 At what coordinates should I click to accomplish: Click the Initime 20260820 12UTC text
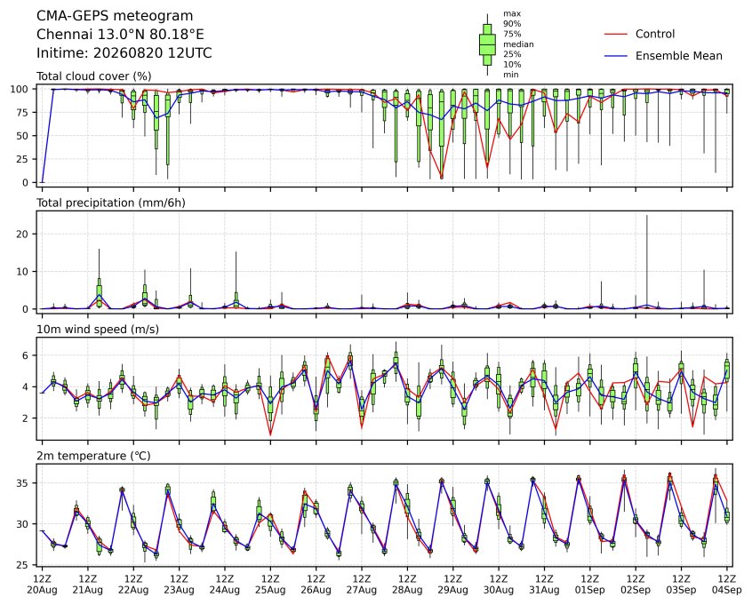pyautogui.click(x=124, y=52)
